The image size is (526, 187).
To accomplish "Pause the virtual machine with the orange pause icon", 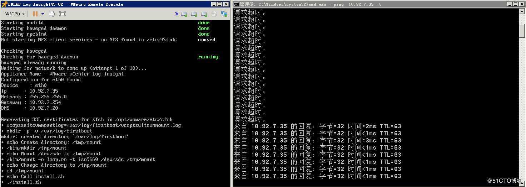I will pyautogui.click(x=35, y=14).
